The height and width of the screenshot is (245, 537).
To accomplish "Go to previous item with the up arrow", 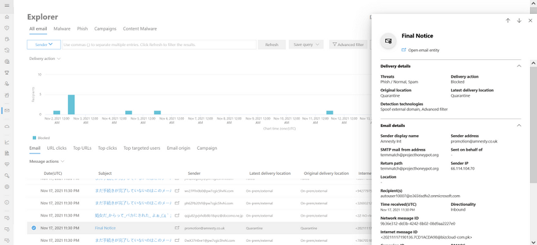I will 508,21.
